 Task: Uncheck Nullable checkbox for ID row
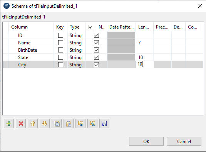[96, 35]
